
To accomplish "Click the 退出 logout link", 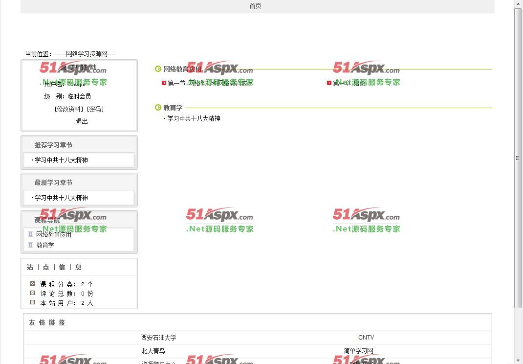I will click(82, 121).
